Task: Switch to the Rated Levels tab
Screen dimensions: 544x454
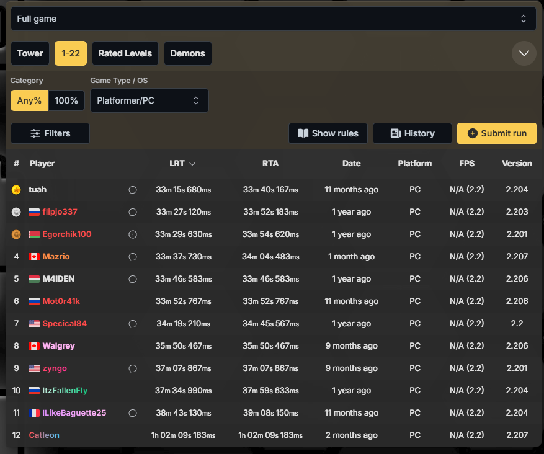Action: (125, 53)
